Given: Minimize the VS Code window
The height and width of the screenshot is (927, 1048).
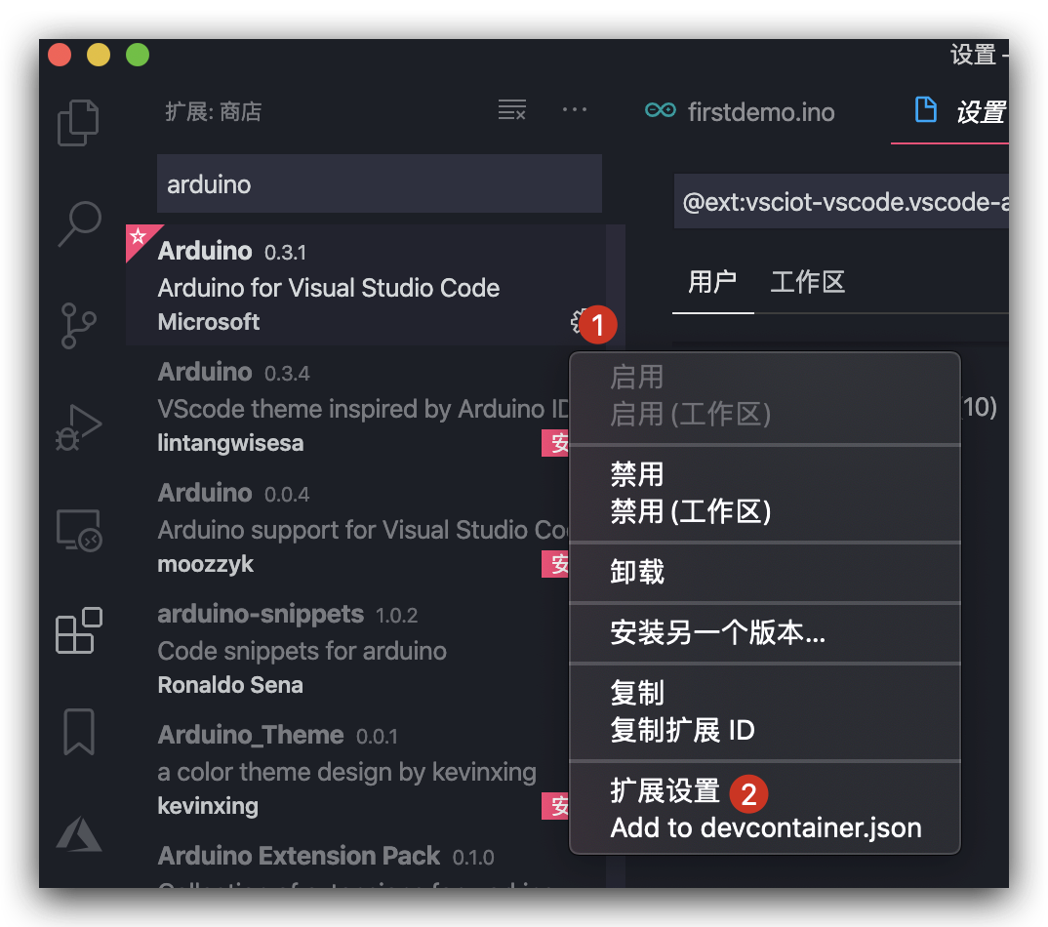Looking at the screenshot, I should pos(99,55).
